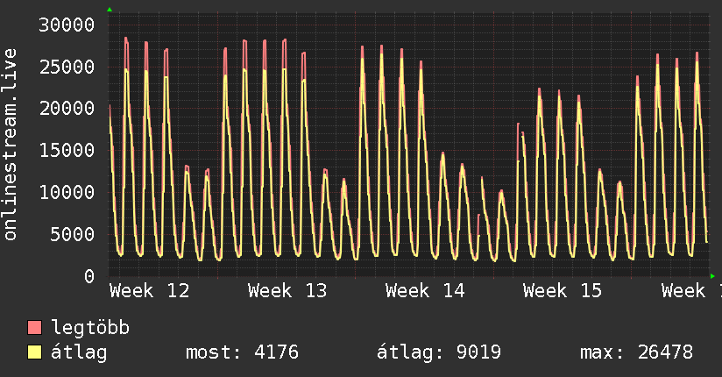Select the 'most: 4176' value
Screen dimensions: 722x377
pyautogui.click(x=242, y=352)
